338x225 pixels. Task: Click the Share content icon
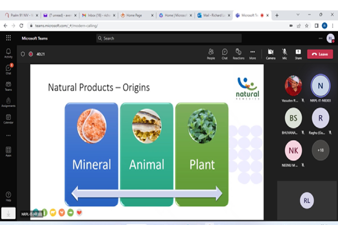pyautogui.click(x=298, y=54)
